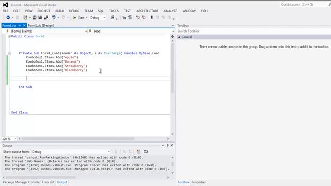Open the FILE menu
Viewport: 331px width, 186px height.
(x=6, y=11)
